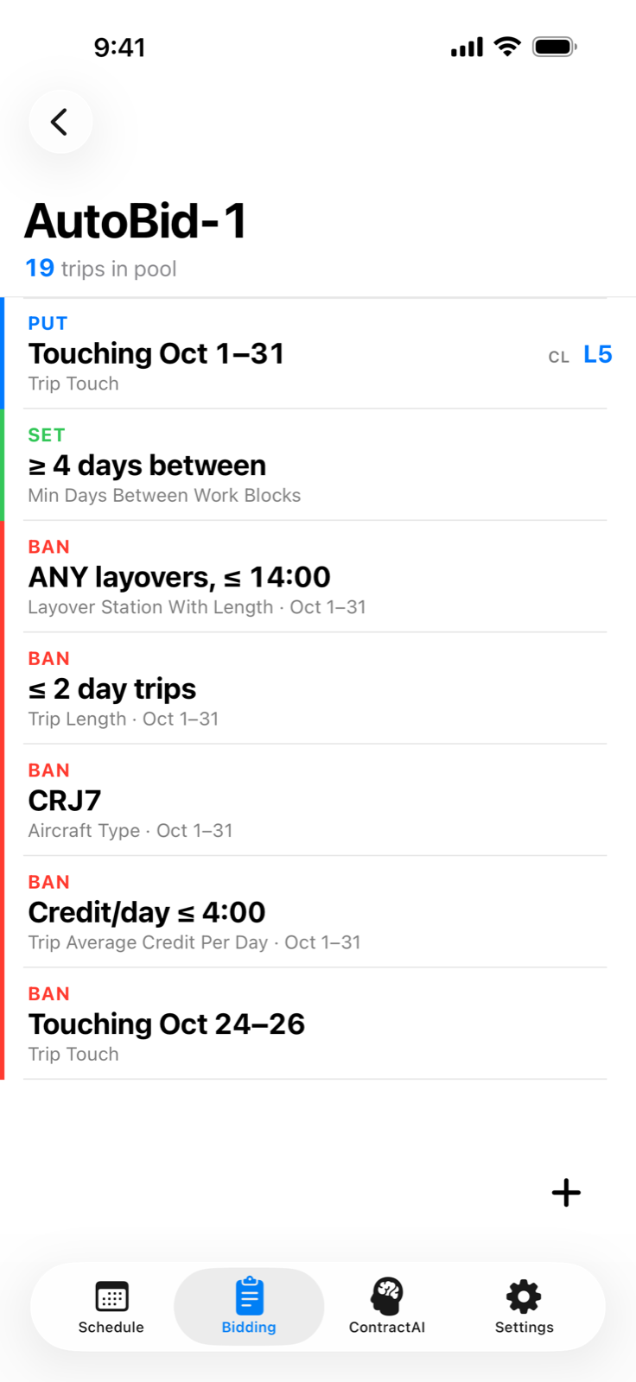Tap the back chevron button
Viewport: 636px width, 1382px height.
pos(60,122)
